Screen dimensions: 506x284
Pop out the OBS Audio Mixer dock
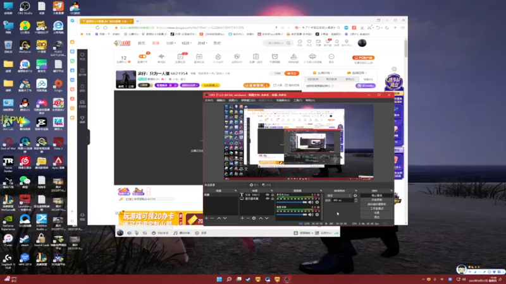tap(321, 191)
